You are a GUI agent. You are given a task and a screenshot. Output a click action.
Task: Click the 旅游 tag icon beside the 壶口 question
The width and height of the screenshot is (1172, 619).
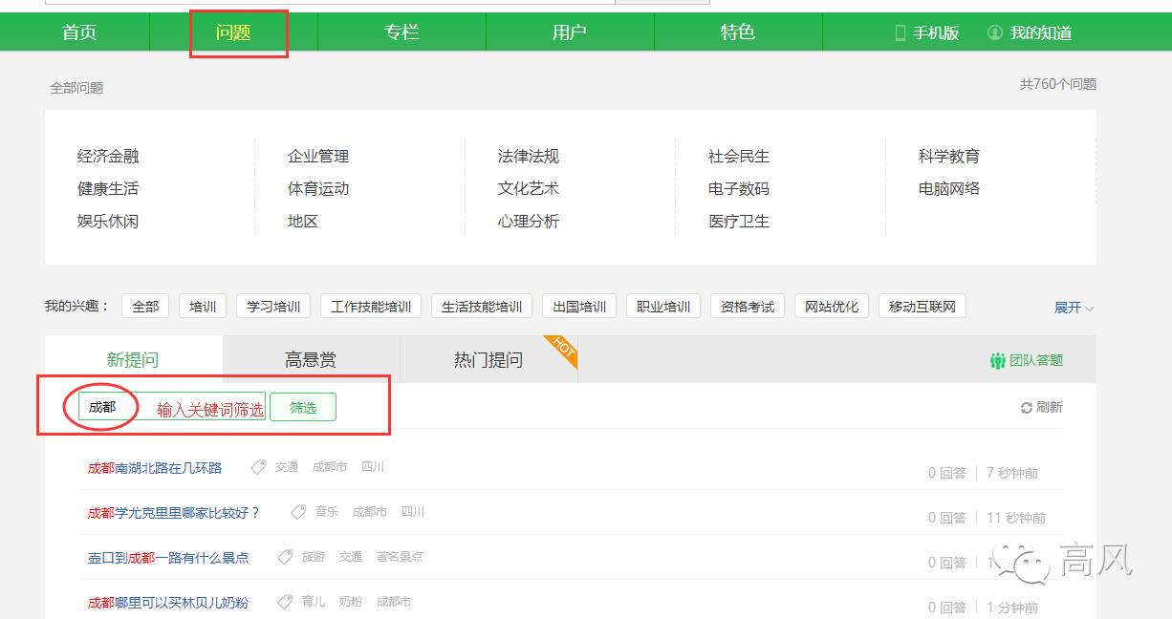coord(284,557)
